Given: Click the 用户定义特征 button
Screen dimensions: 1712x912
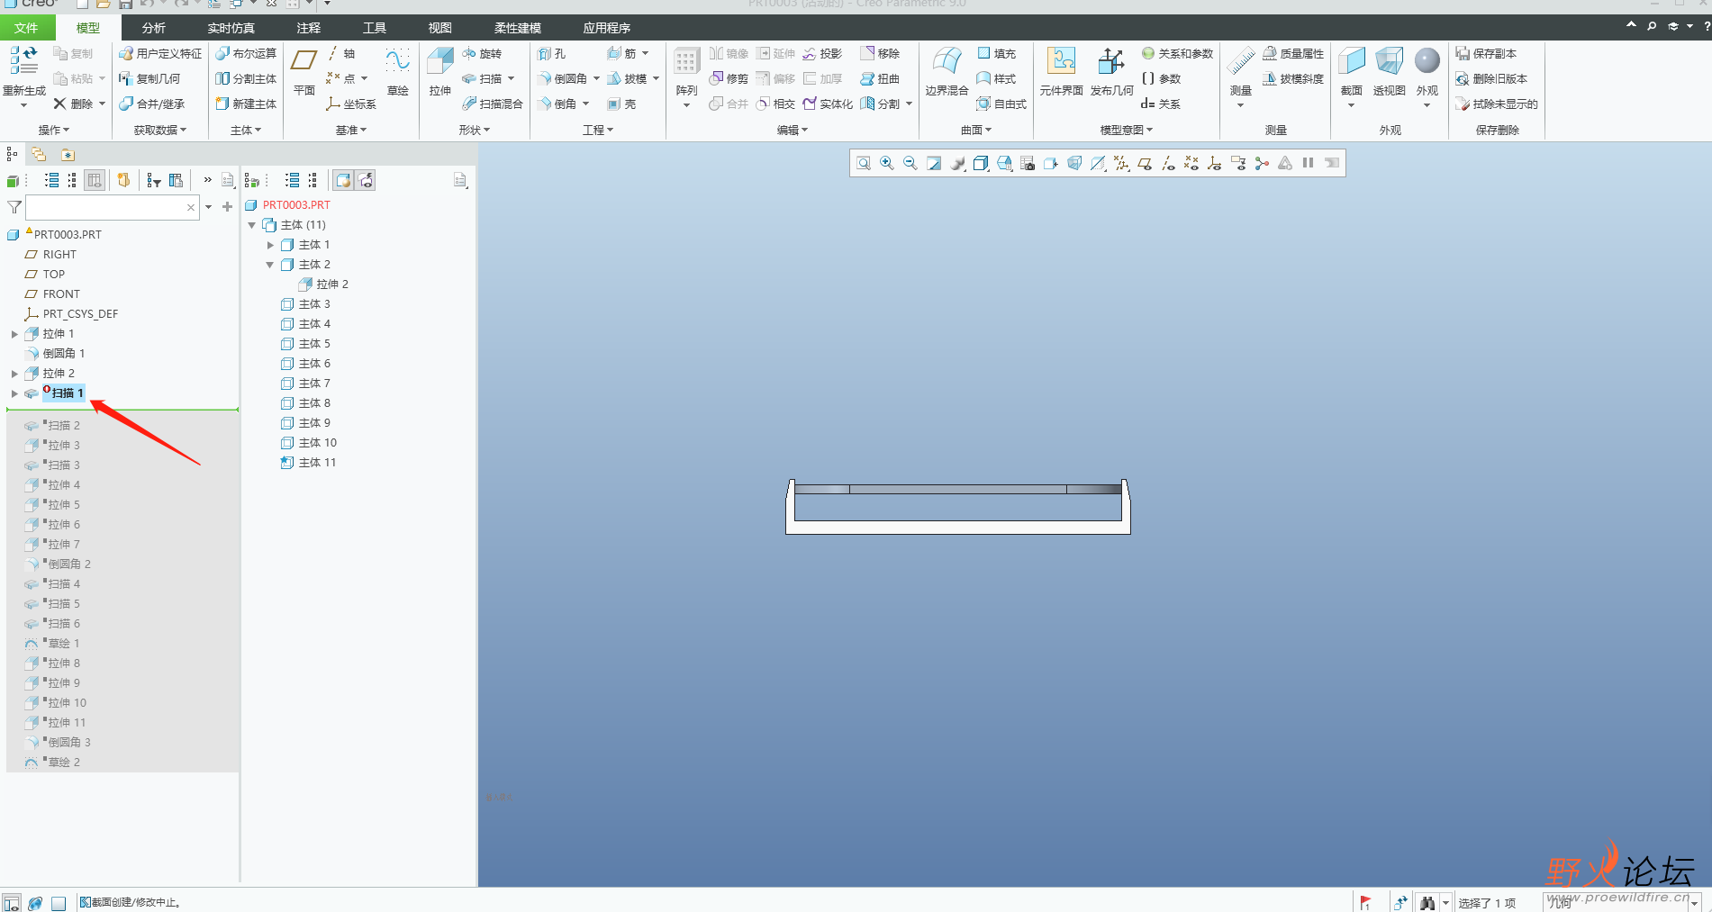Looking at the screenshot, I should coord(160,54).
